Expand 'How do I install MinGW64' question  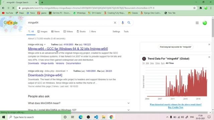tap(79, 110)
